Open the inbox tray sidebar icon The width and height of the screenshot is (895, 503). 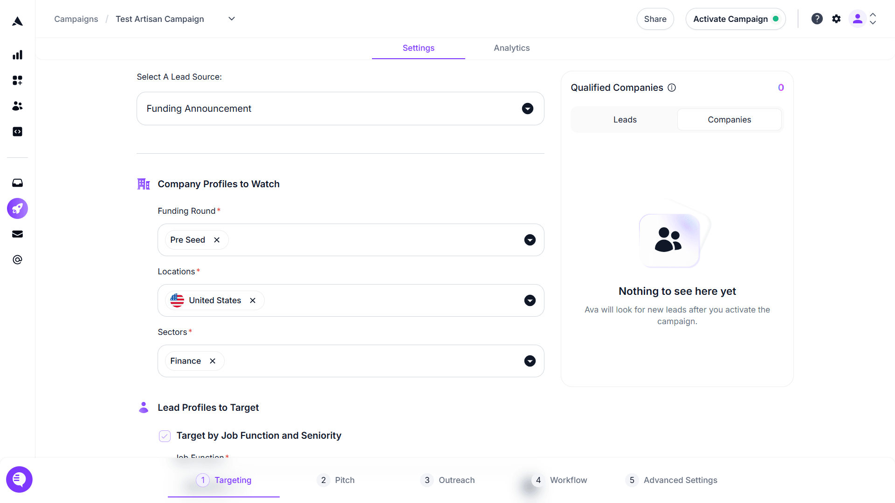[17, 183]
